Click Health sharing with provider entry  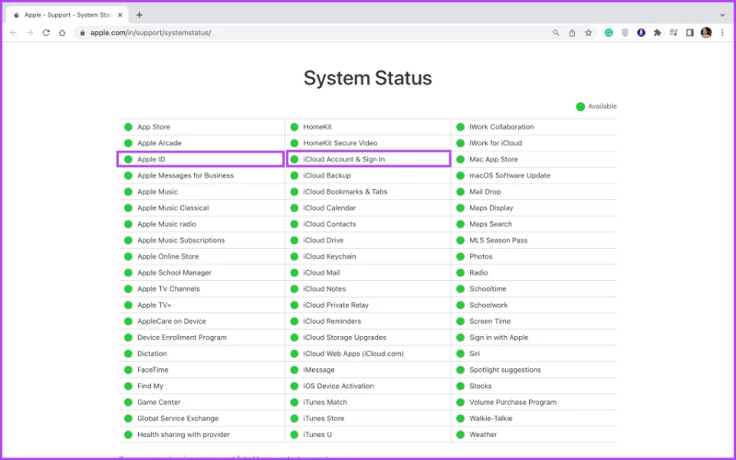click(x=183, y=434)
